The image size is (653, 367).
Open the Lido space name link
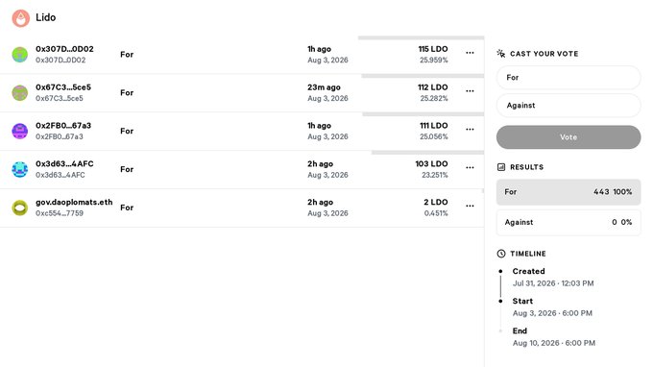(x=45, y=17)
